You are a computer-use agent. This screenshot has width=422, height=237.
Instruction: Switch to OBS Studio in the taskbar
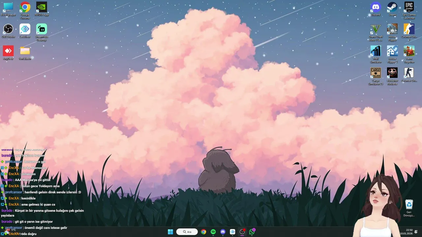(242, 232)
